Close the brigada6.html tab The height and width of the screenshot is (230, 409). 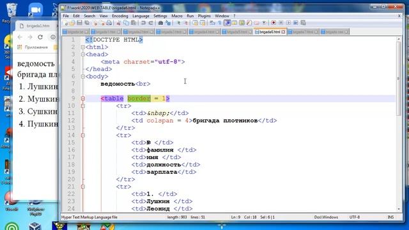click(x=283, y=32)
